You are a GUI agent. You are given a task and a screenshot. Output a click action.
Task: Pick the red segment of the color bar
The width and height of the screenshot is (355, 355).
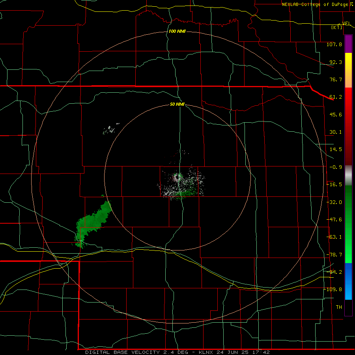point(348,126)
